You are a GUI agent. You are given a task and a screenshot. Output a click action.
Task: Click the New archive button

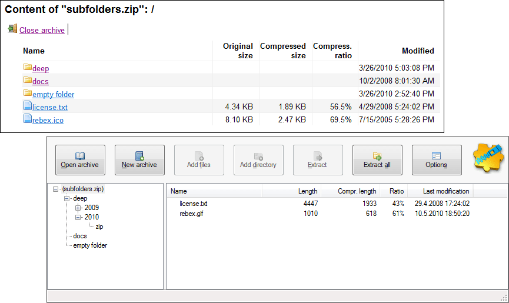click(x=139, y=160)
